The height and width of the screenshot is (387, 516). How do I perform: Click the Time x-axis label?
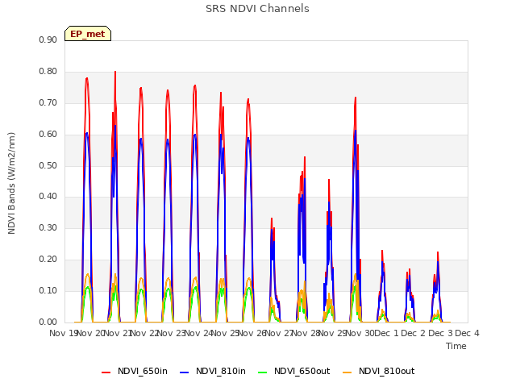coord(456,346)
